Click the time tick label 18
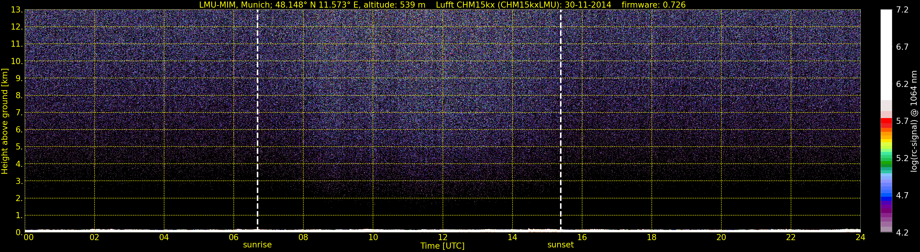The image size is (920, 252). coord(651,237)
